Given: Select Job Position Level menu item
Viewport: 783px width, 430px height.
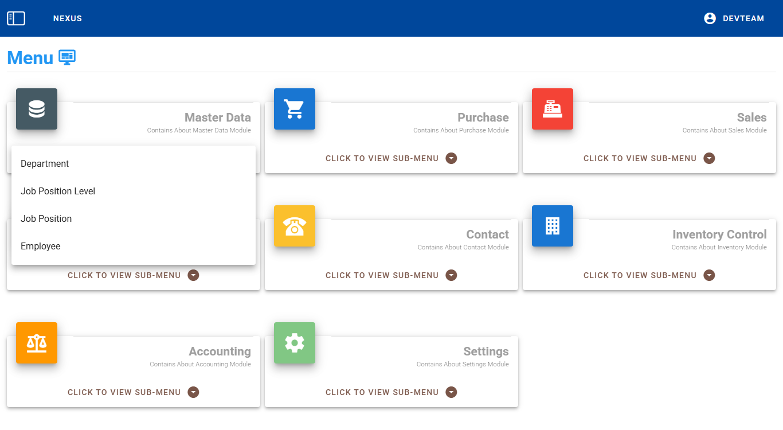Looking at the screenshot, I should pyautogui.click(x=58, y=191).
